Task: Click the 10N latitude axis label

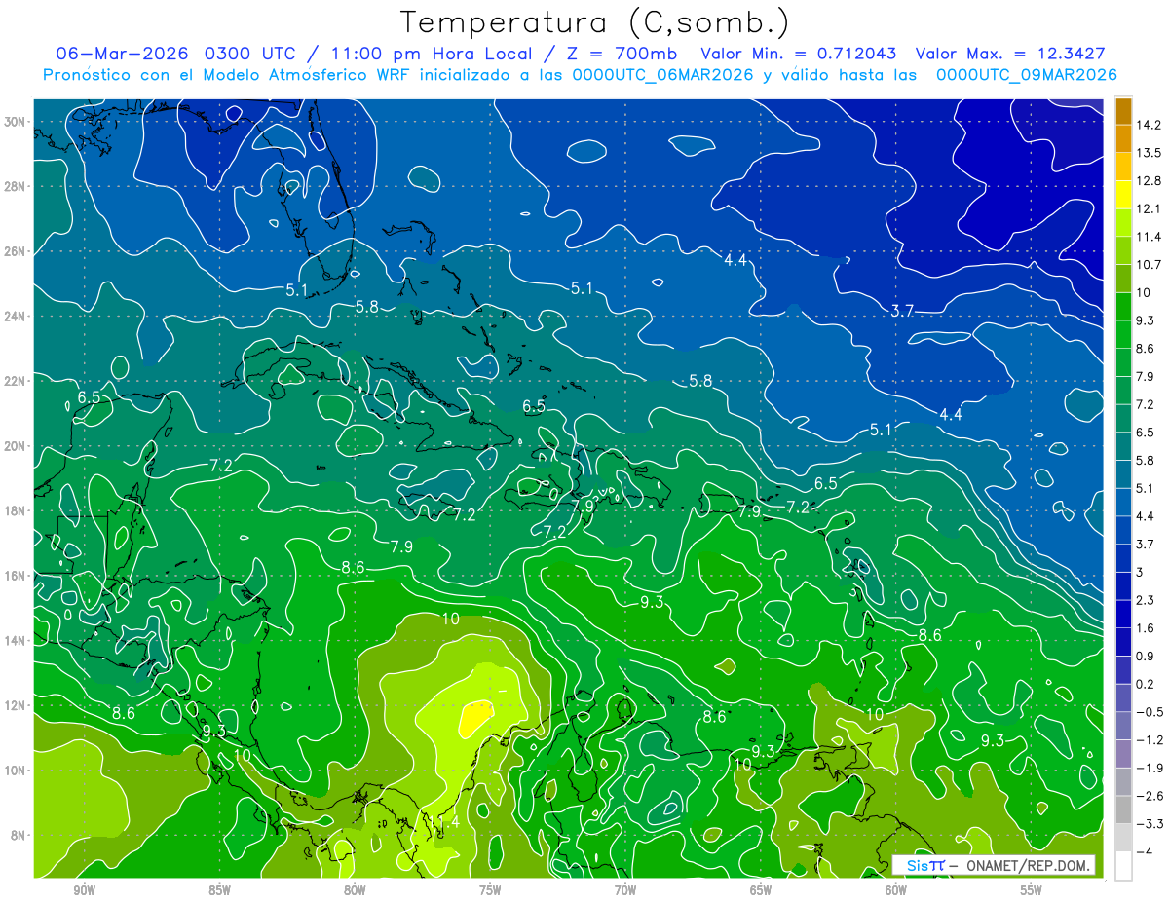Action: [17, 771]
